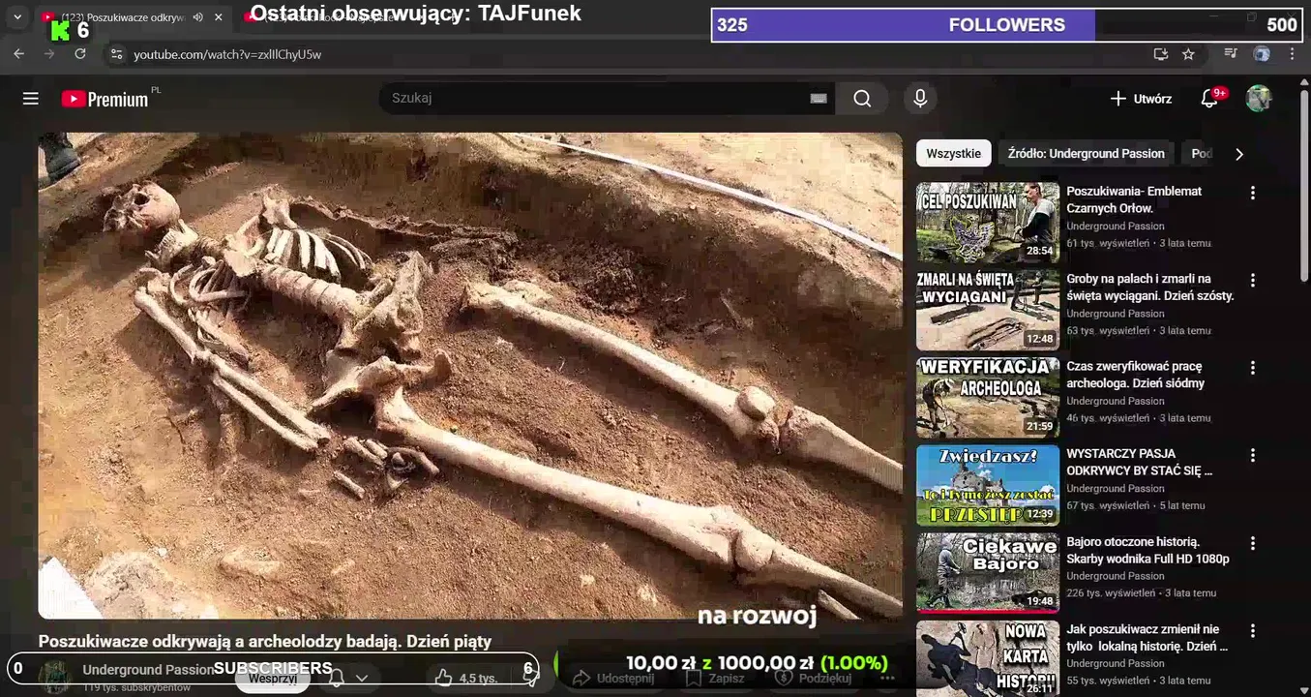Open YouTube notifications bell

1209,99
